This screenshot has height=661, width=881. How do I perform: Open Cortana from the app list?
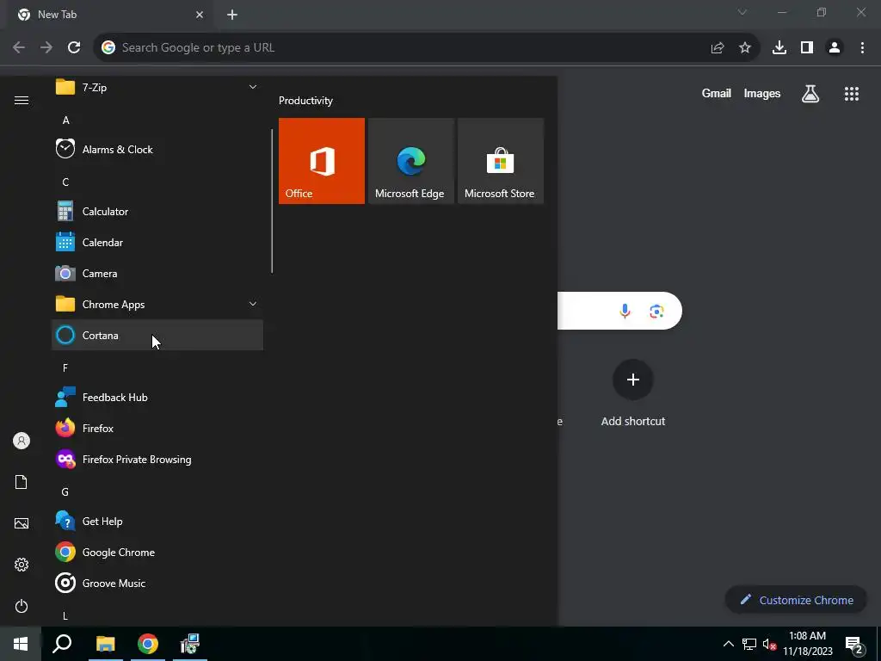(157, 335)
